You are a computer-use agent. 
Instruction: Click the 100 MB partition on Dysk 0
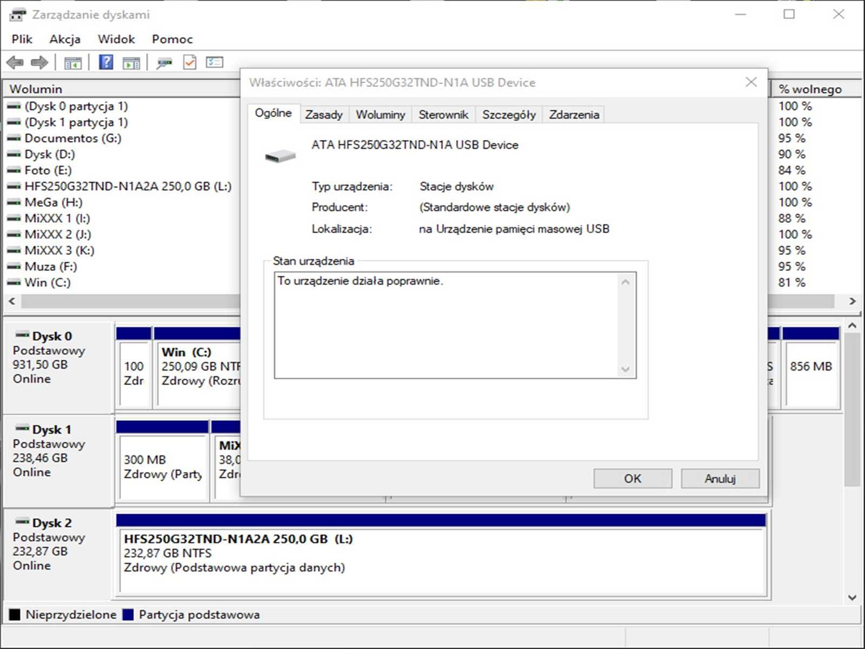pyautogui.click(x=134, y=368)
